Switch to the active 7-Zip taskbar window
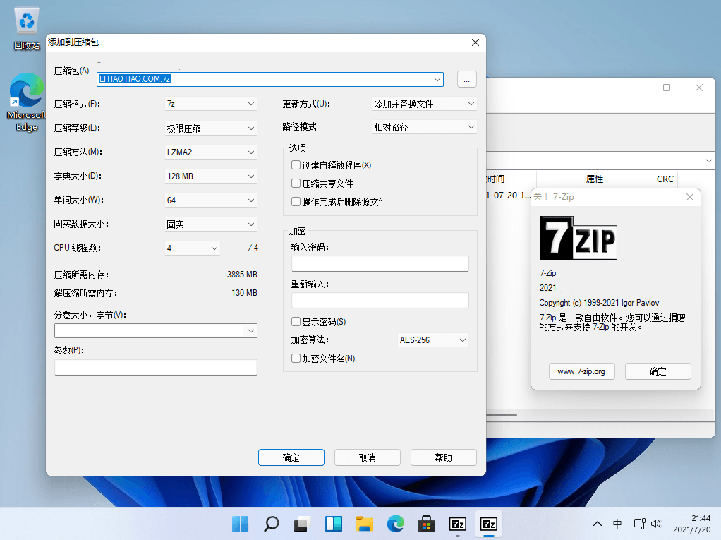The image size is (721, 540). click(488, 524)
